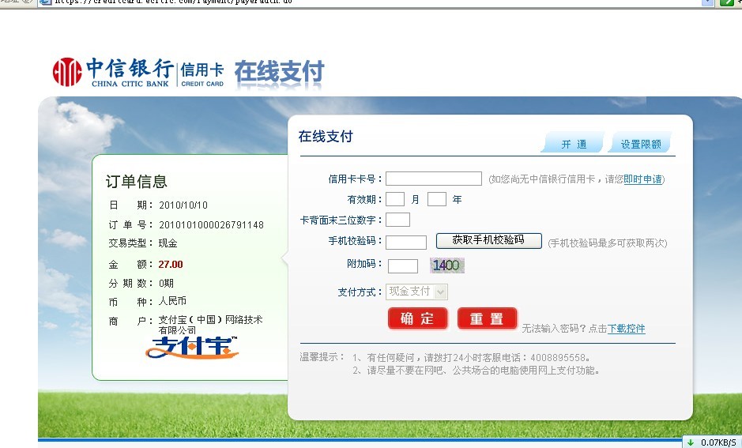Open the 设置限额 tab

tap(640, 144)
